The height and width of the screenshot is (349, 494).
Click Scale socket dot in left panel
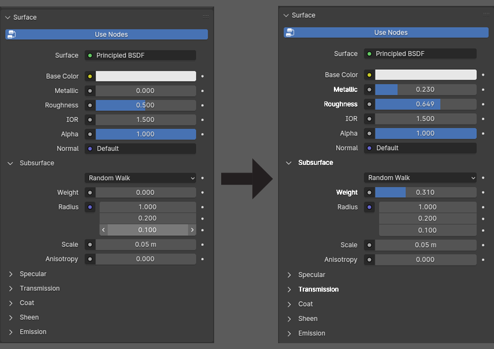point(90,245)
